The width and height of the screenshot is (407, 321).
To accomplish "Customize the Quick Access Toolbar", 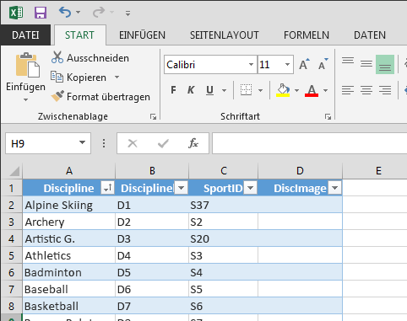I will pyautogui.click(x=128, y=13).
